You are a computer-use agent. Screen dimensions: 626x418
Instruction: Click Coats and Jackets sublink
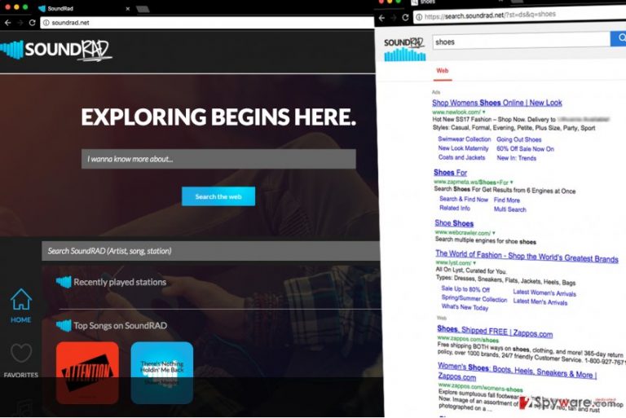[x=462, y=157]
